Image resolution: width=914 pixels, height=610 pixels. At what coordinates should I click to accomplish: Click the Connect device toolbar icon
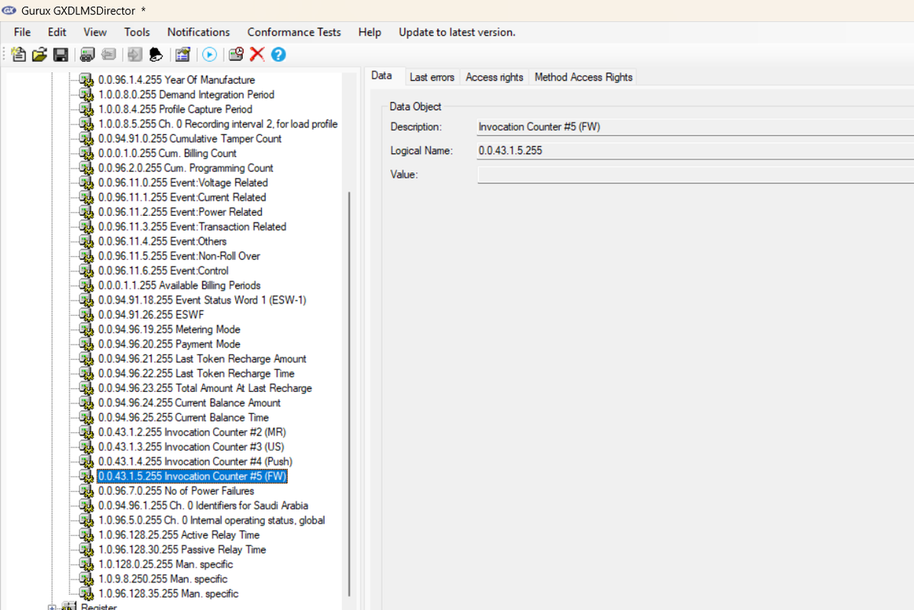coord(88,55)
